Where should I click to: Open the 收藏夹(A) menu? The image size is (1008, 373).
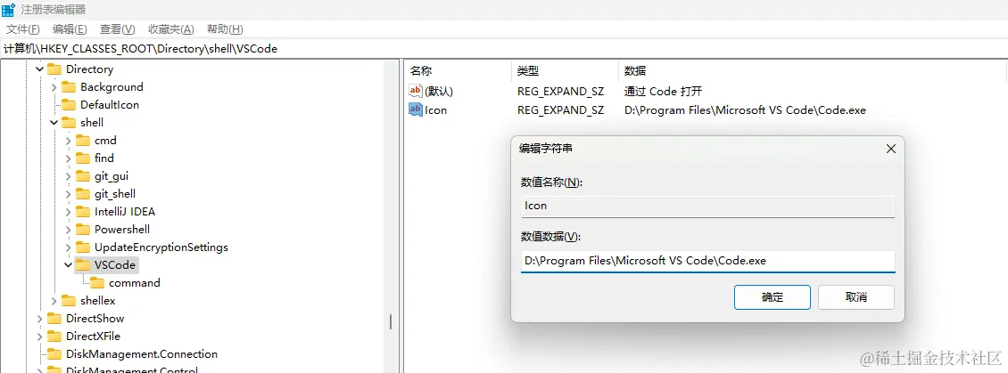tap(170, 28)
